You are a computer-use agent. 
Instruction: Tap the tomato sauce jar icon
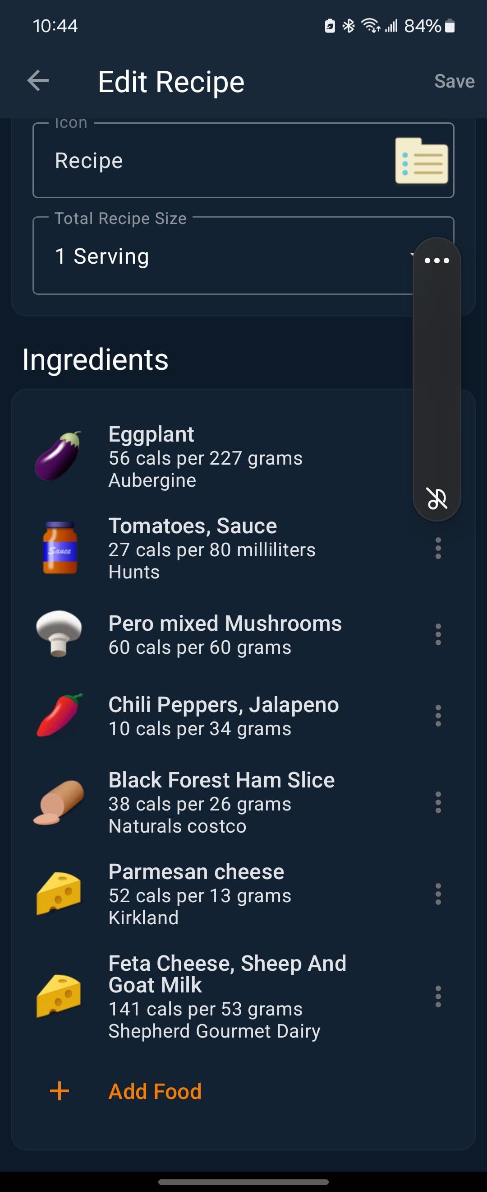60,547
